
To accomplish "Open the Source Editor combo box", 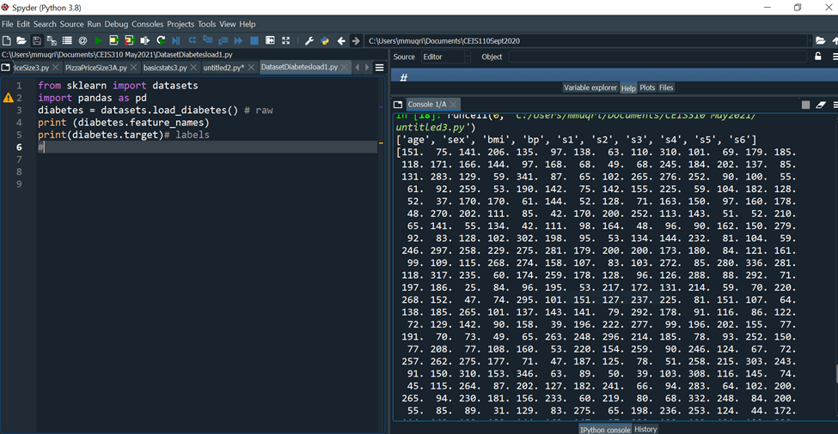I will (x=445, y=57).
